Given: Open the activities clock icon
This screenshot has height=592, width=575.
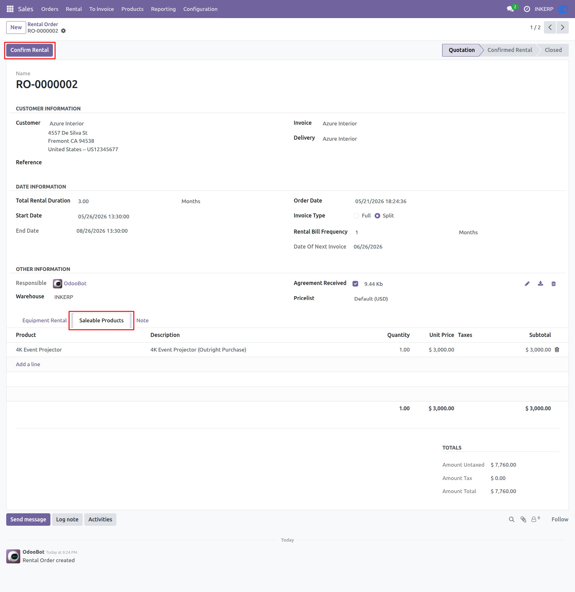Looking at the screenshot, I should tap(527, 9).
